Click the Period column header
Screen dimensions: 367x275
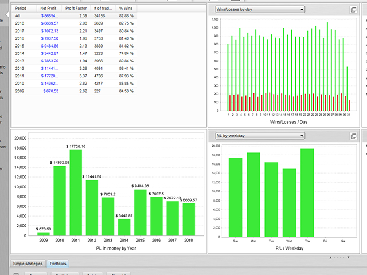tap(21, 8)
